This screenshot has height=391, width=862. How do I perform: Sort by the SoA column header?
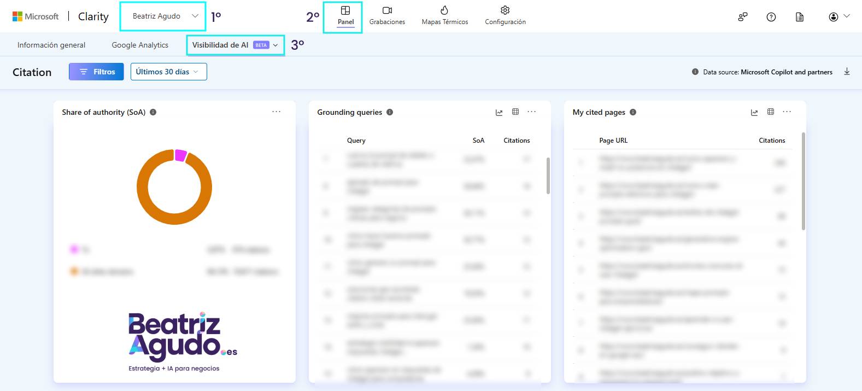pyautogui.click(x=478, y=141)
